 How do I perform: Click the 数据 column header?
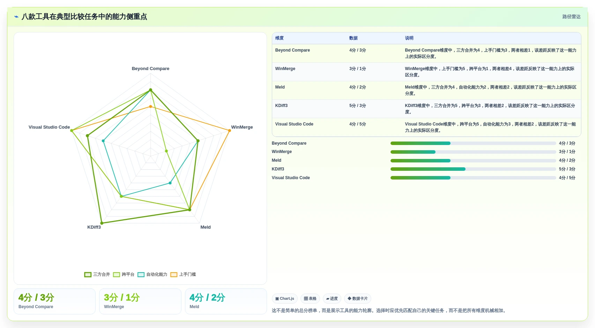point(354,38)
